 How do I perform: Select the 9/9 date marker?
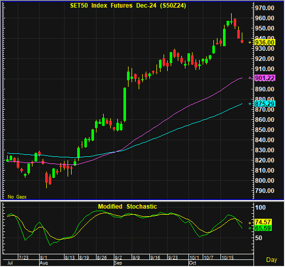pos(136,257)
